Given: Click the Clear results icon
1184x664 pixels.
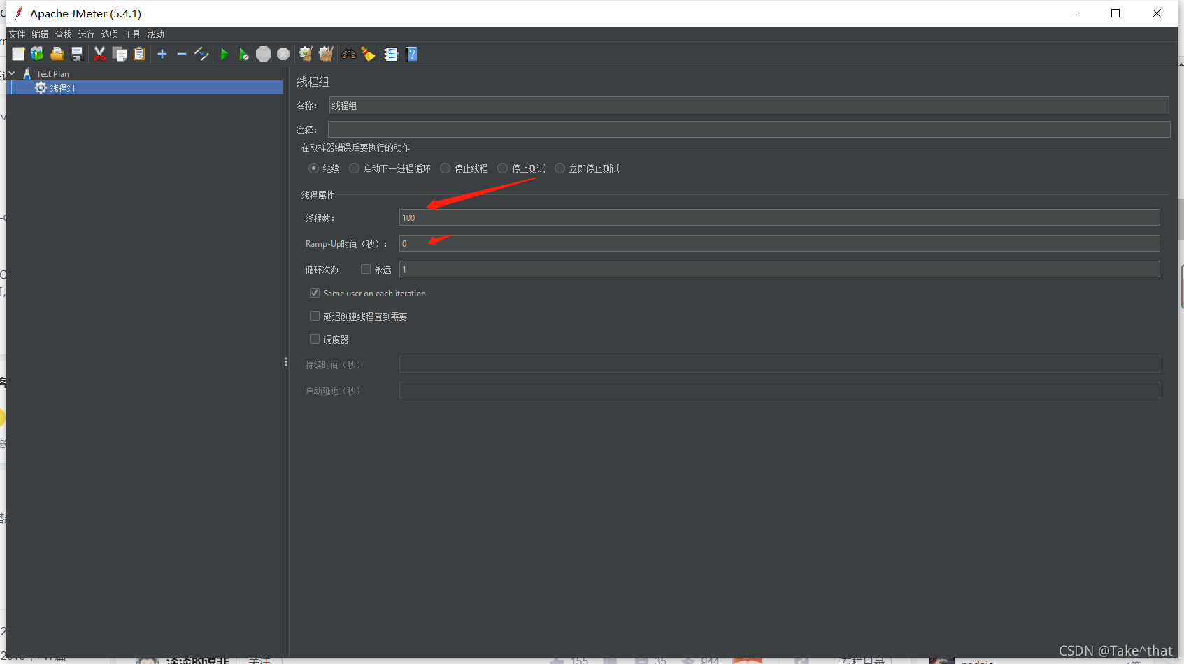Looking at the screenshot, I should pos(306,54).
